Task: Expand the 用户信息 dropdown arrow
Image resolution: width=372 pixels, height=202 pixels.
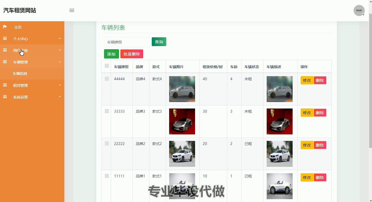Action: pos(60,50)
